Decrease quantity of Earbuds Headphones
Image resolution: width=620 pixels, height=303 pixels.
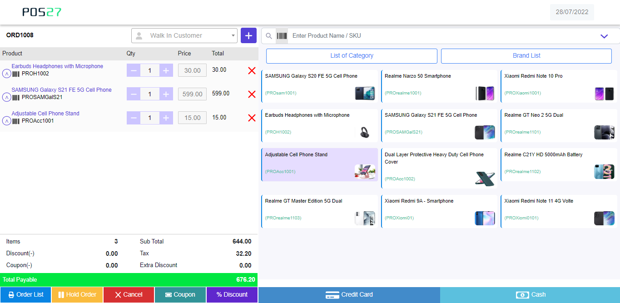(x=134, y=70)
